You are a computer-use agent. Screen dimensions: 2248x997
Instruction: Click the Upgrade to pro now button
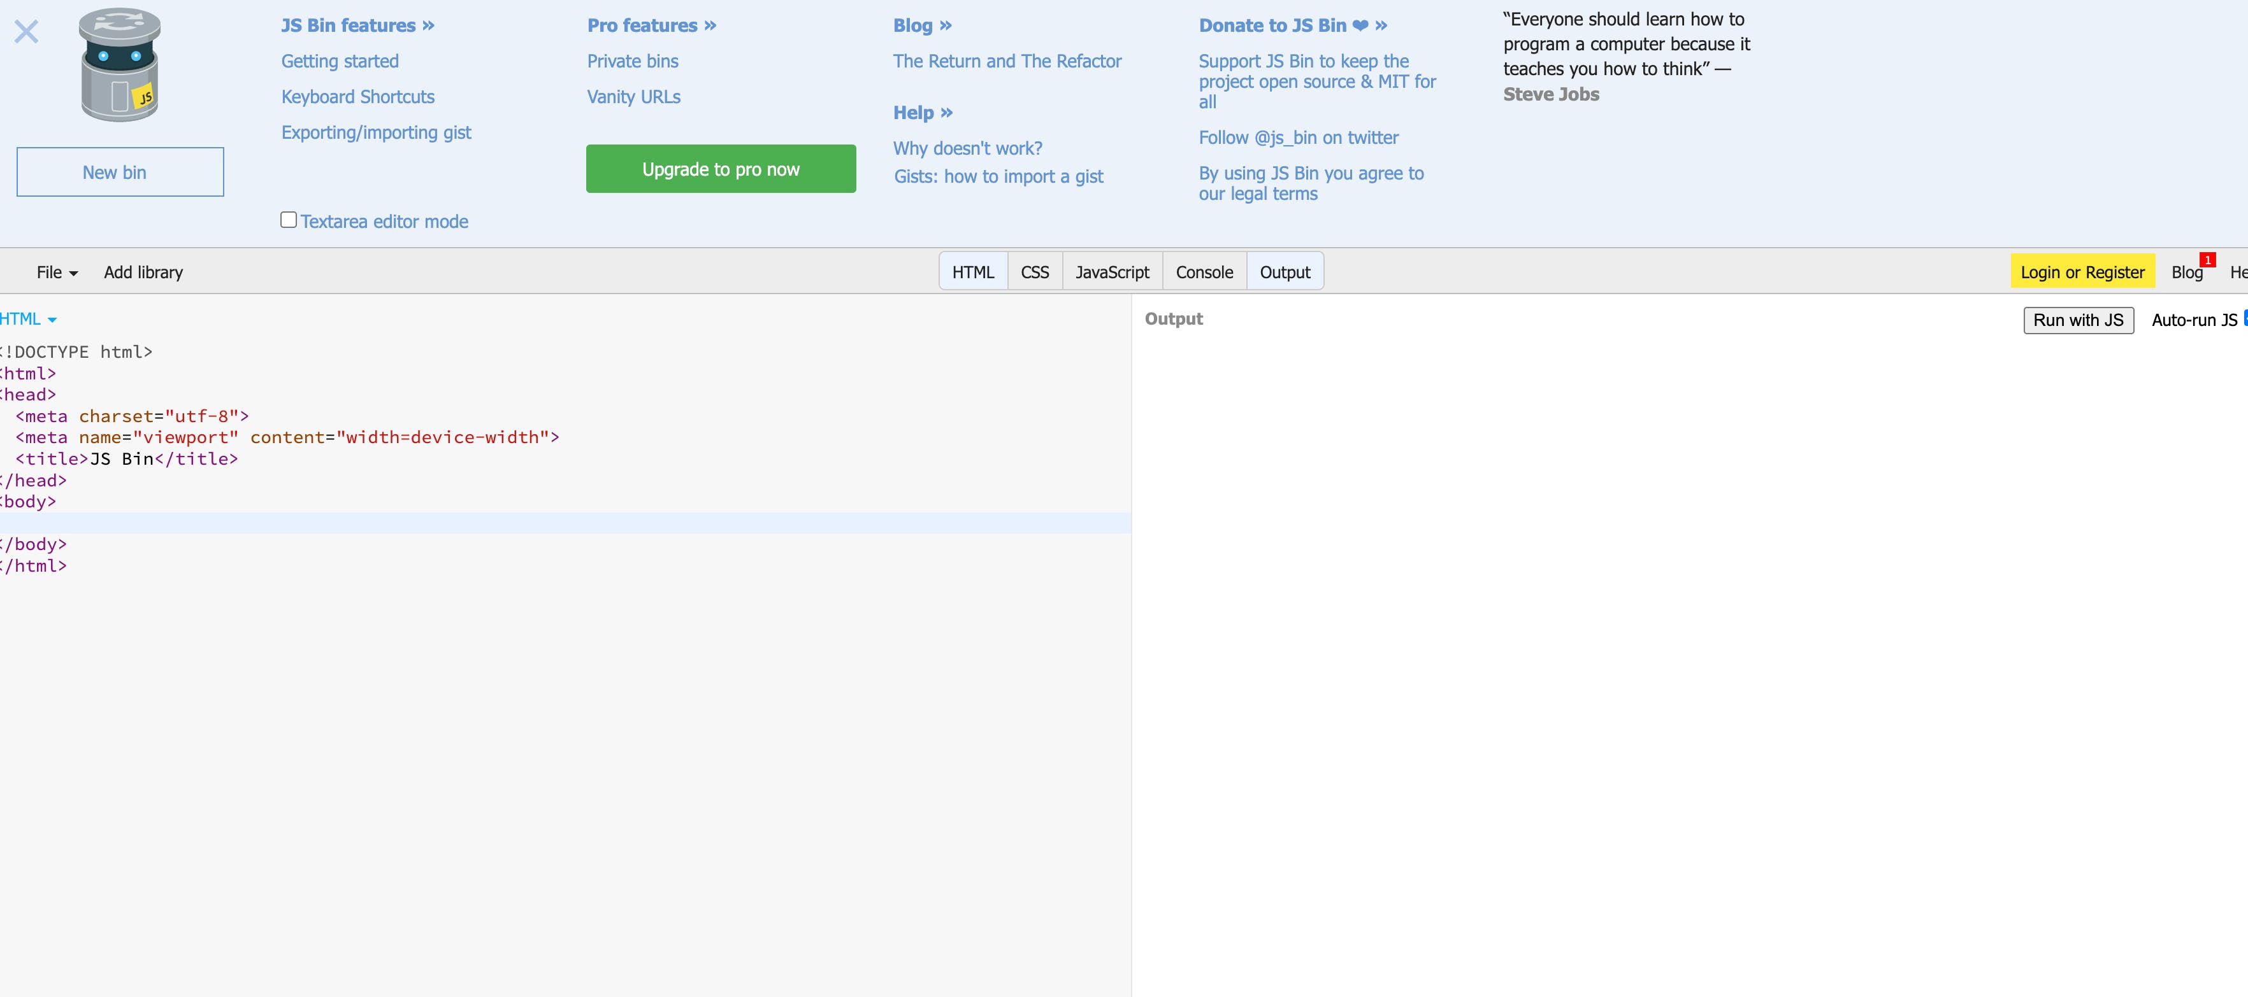pos(720,169)
